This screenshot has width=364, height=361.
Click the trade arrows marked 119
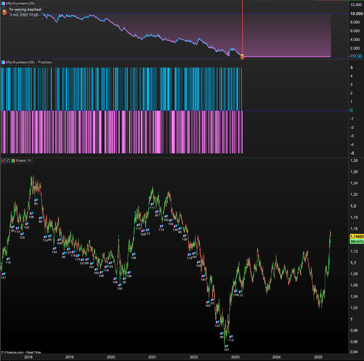(x=45, y=237)
